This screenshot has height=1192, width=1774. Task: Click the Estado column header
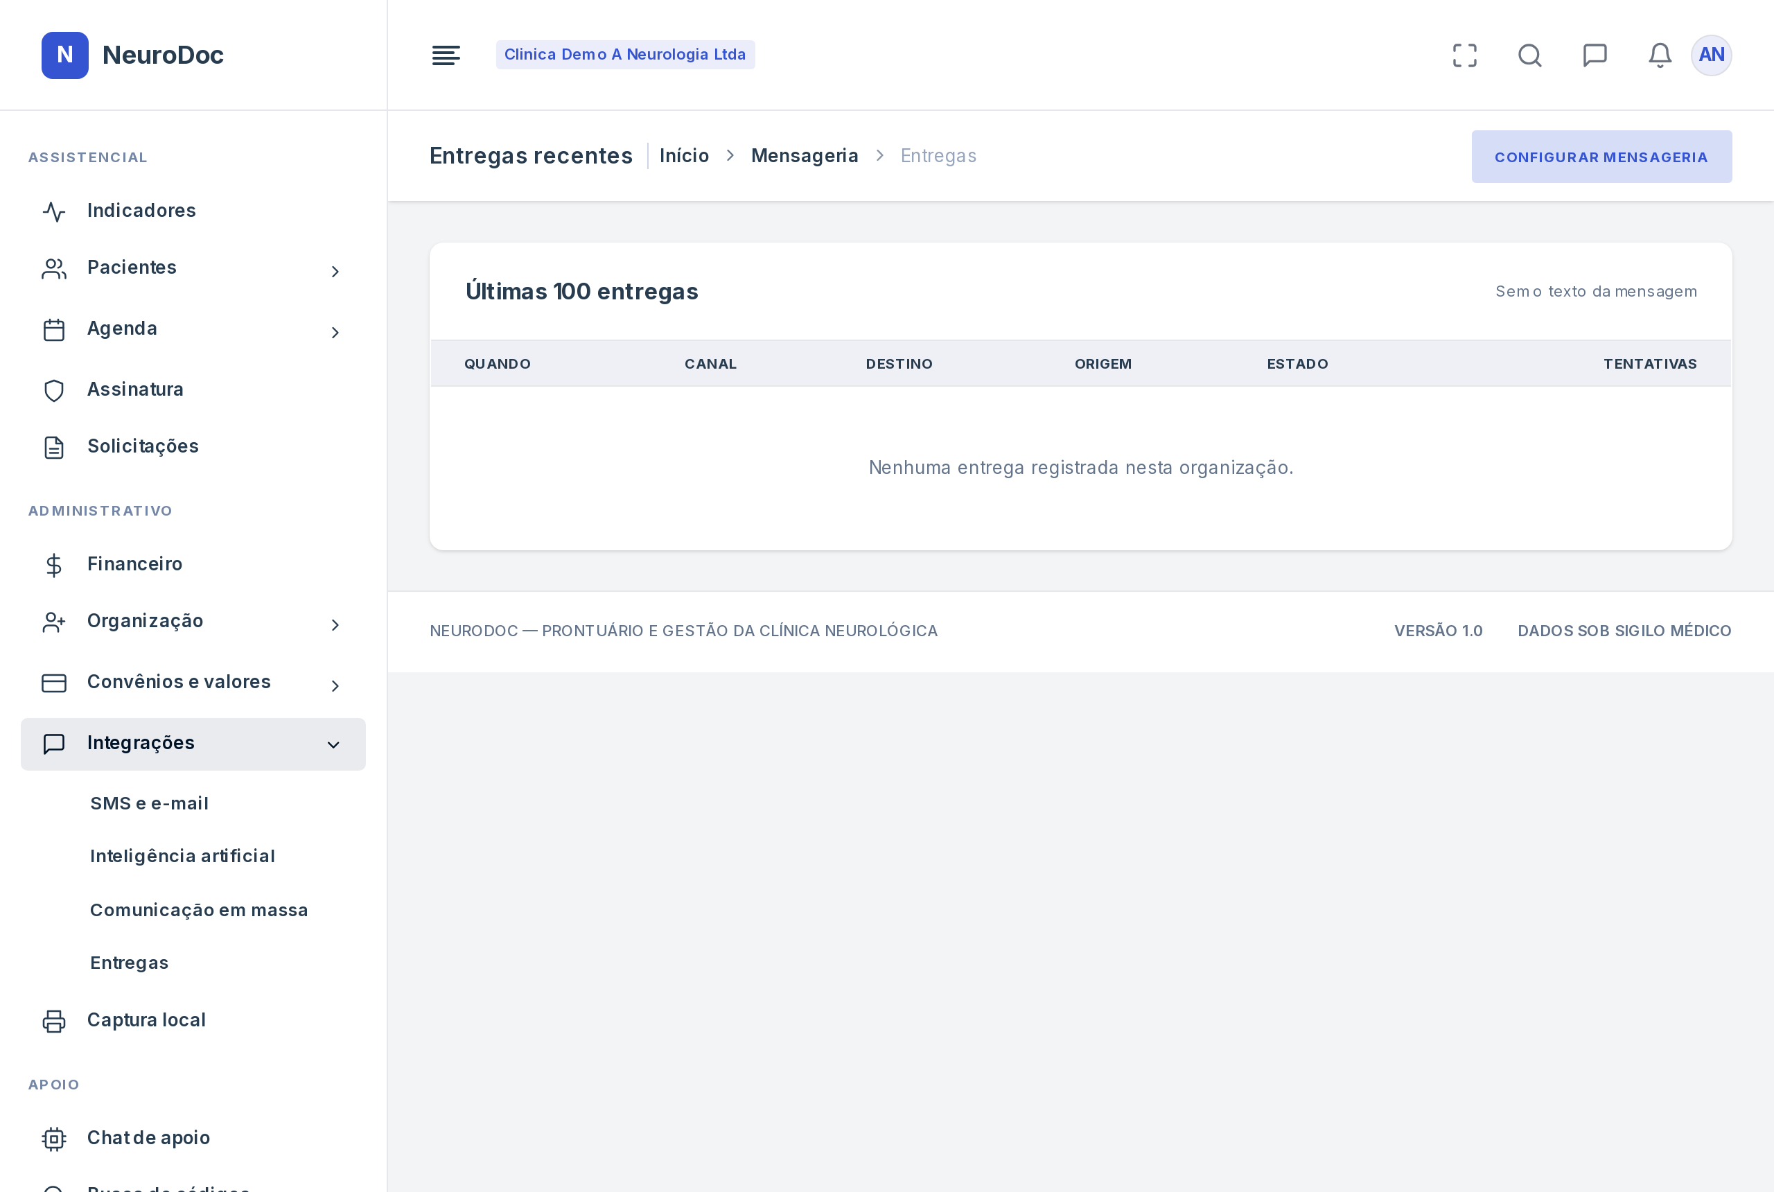pyautogui.click(x=1297, y=363)
